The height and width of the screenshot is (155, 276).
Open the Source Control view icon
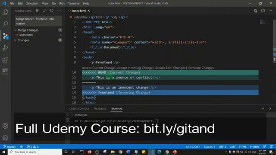[x=5, y=36]
